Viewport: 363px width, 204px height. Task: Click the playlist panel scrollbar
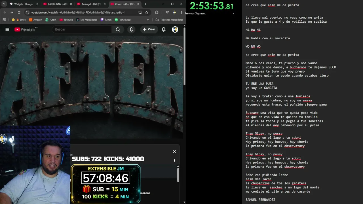coord(178,175)
